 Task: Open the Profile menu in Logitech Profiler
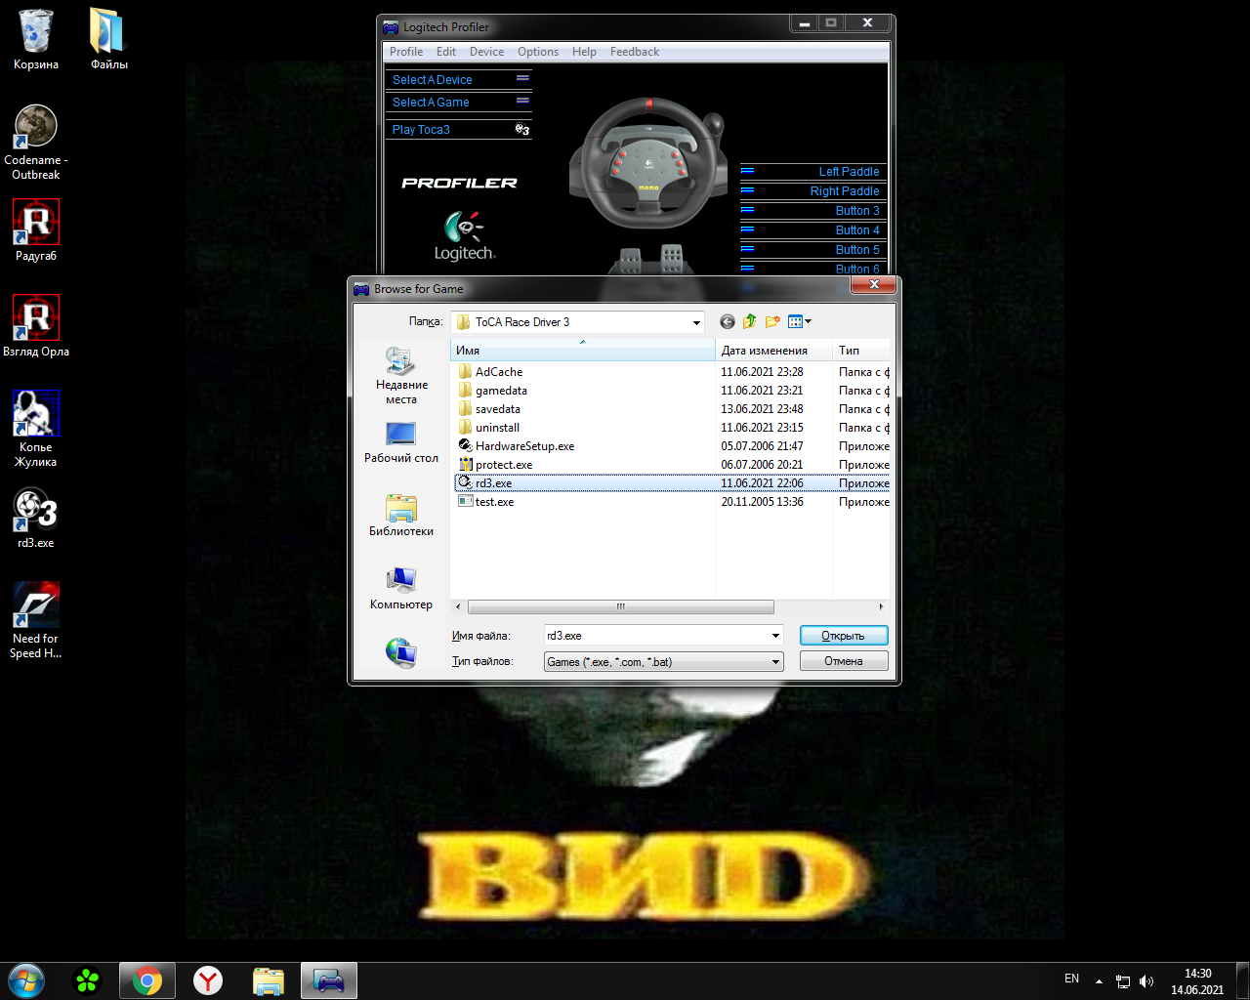[406, 52]
